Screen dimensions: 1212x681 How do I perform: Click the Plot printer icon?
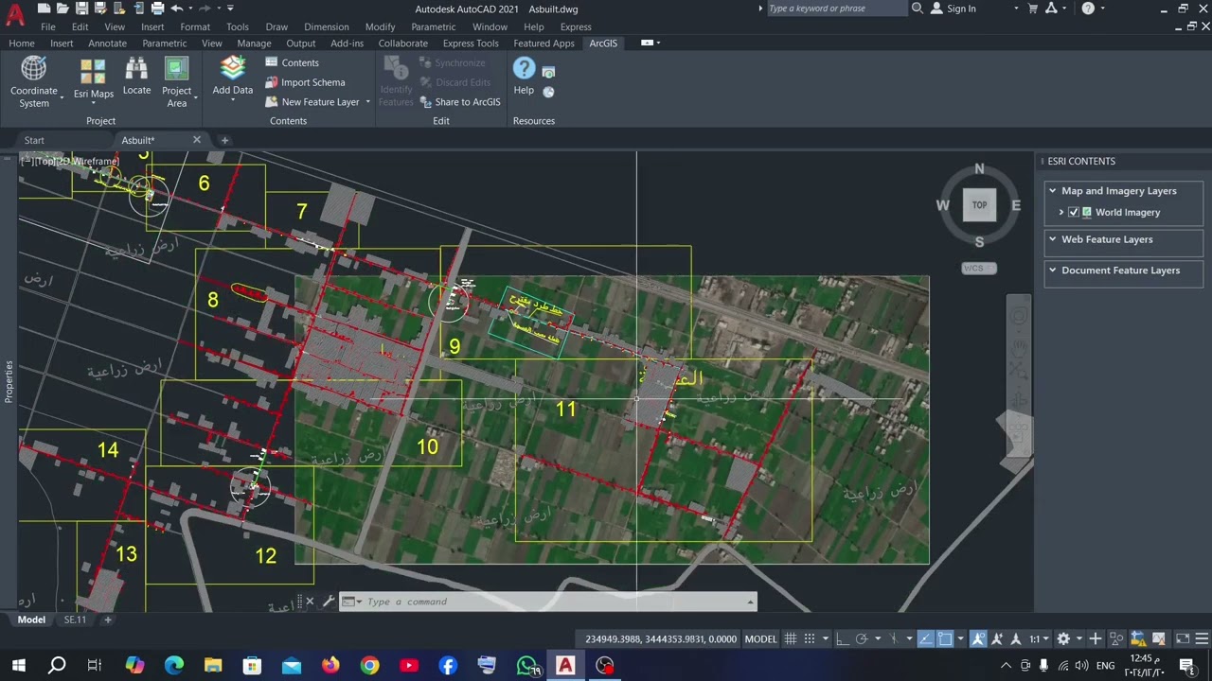pos(157,9)
